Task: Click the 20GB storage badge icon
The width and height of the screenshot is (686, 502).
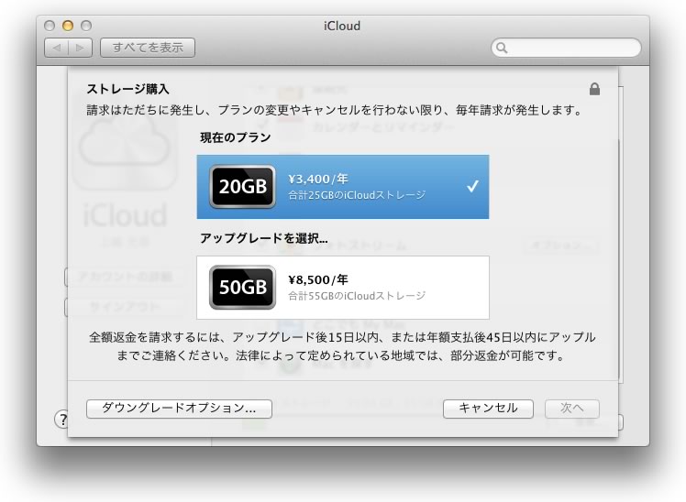Action: pos(243,187)
